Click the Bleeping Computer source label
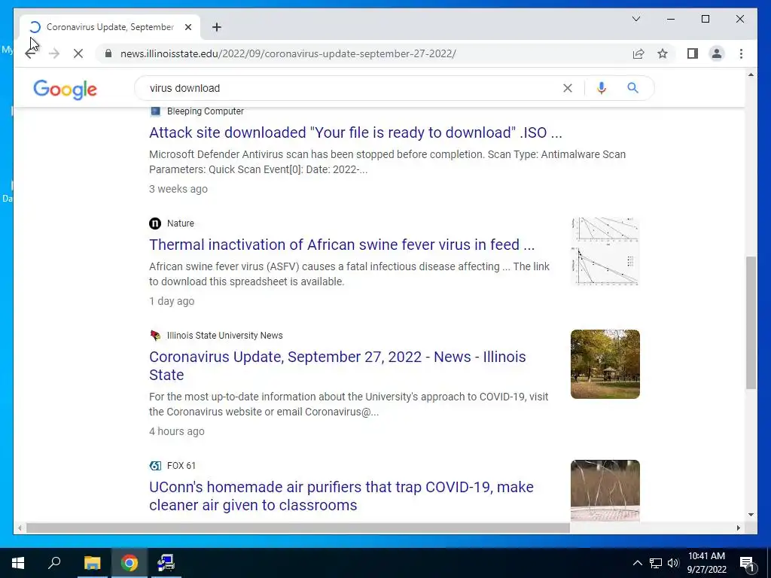Viewport: 771px width, 578px height. pos(205,111)
